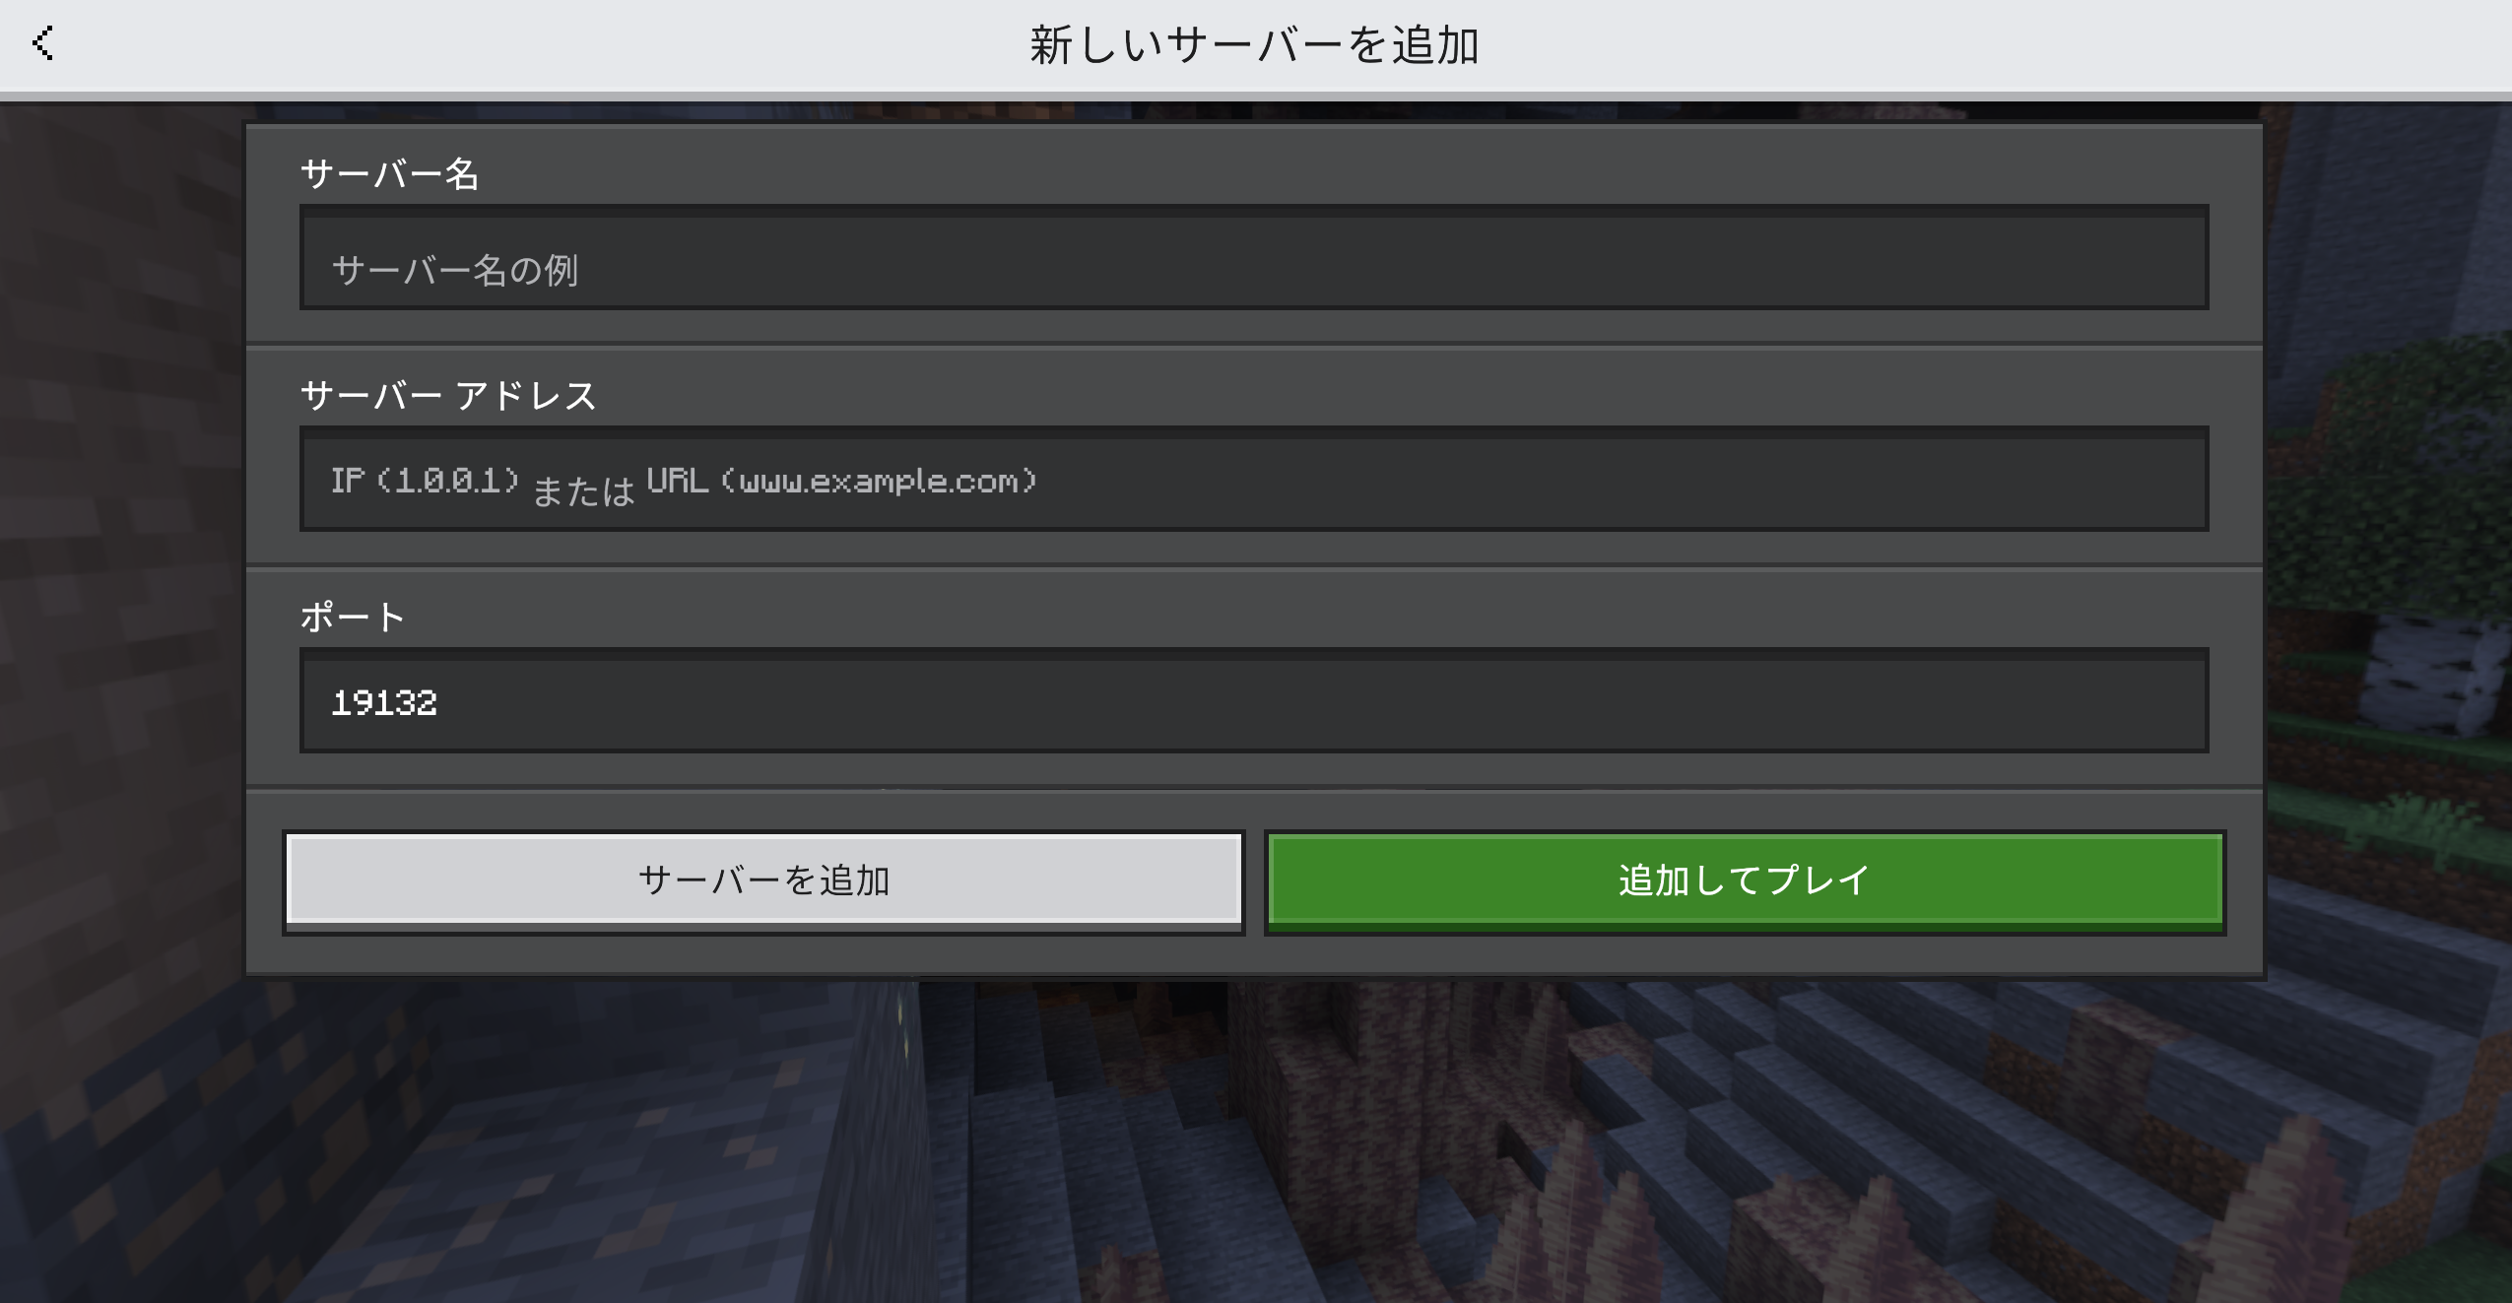Click the または text in address field
Viewport: 2512px width, 1303px height.
tap(583, 491)
